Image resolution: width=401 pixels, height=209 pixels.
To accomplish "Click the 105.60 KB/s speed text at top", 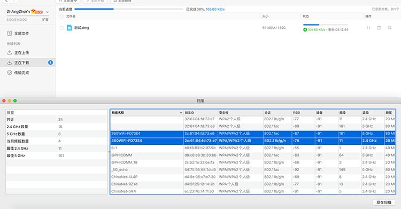I will [215, 9].
